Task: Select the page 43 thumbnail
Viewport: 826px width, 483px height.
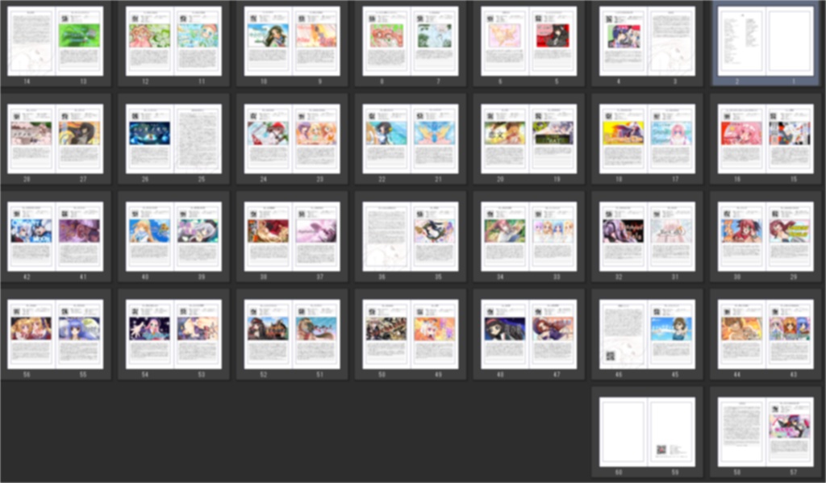Action: 790,334
